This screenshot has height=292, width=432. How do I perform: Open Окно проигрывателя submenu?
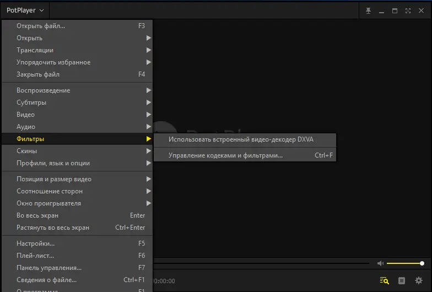coord(77,203)
